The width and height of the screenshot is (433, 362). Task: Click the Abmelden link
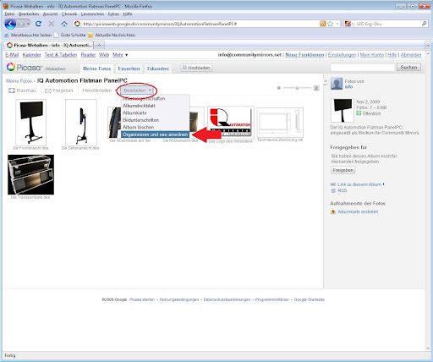pyautogui.click(x=411, y=55)
